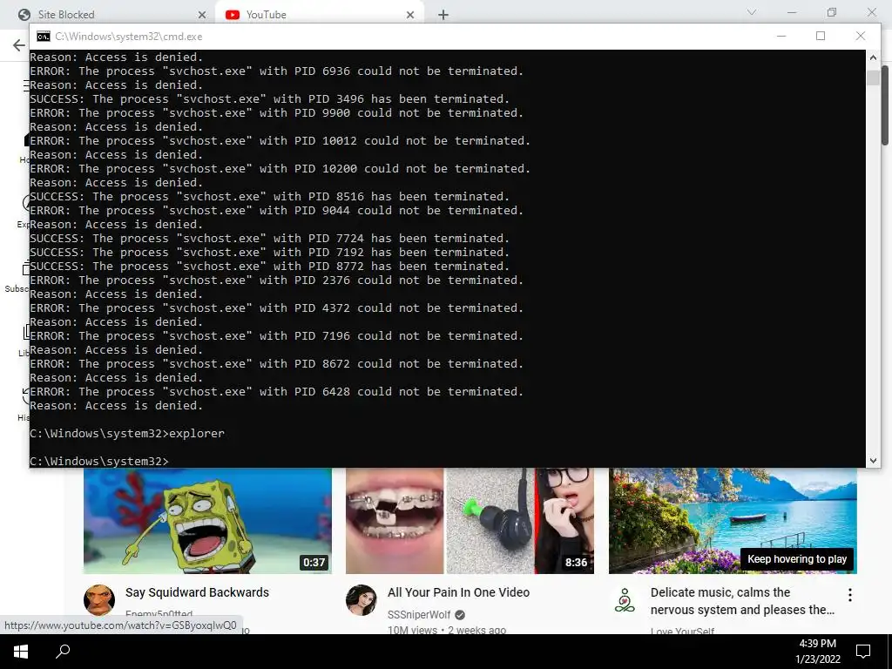Click the explorer command line in cmd

(x=127, y=434)
